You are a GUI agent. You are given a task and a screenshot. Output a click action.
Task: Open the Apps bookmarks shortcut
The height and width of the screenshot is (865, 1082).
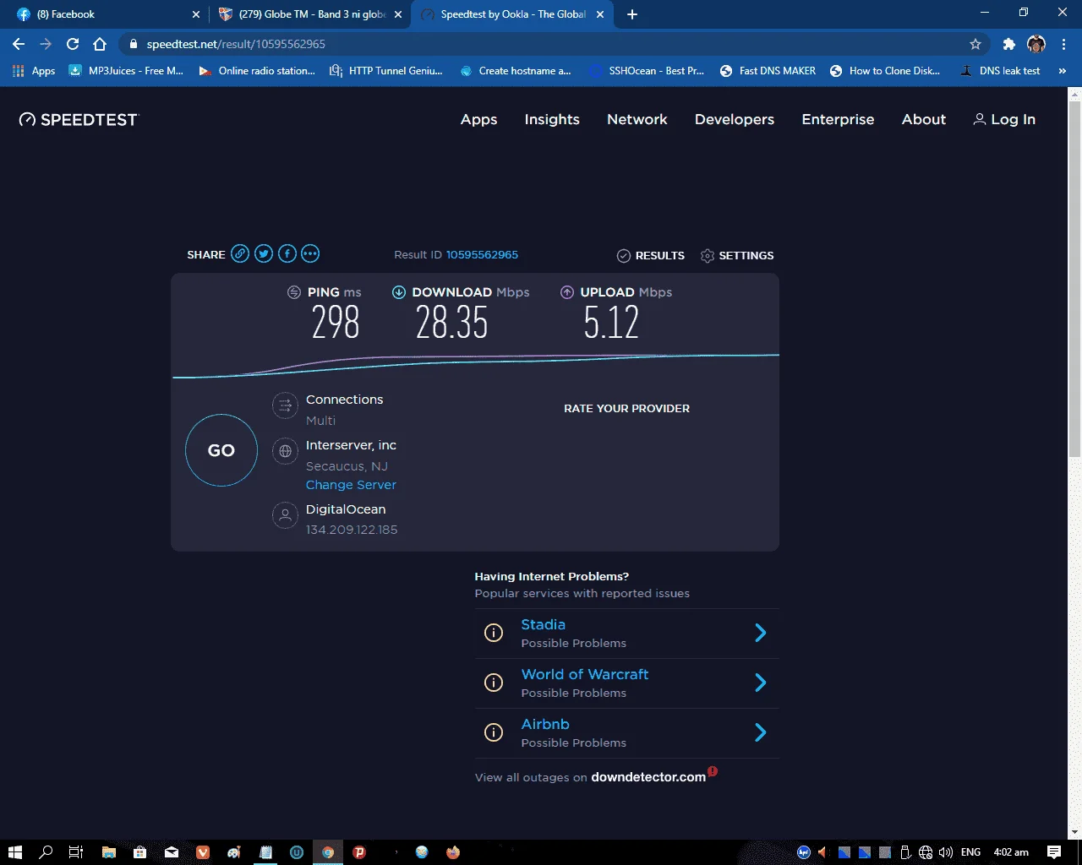(34, 71)
